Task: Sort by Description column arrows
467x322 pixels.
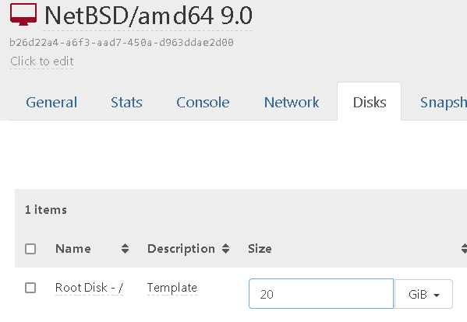Action: [226, 249]
